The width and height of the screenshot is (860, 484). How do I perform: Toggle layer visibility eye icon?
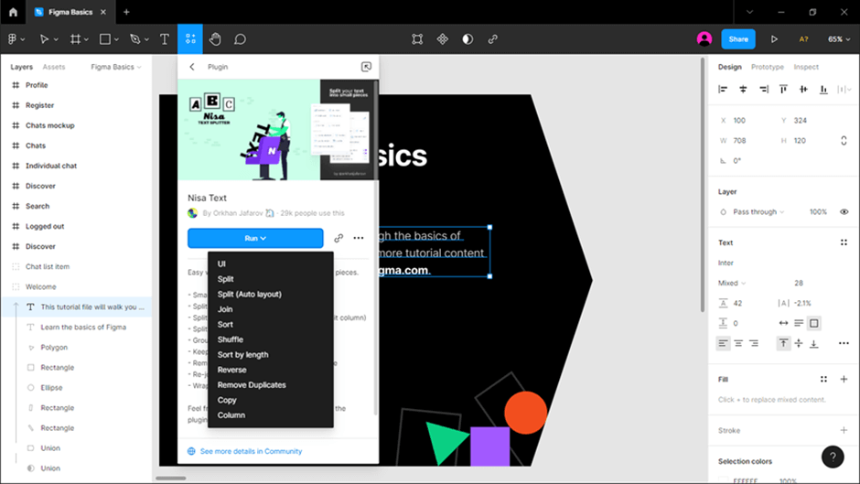click(x=844, y=212)
